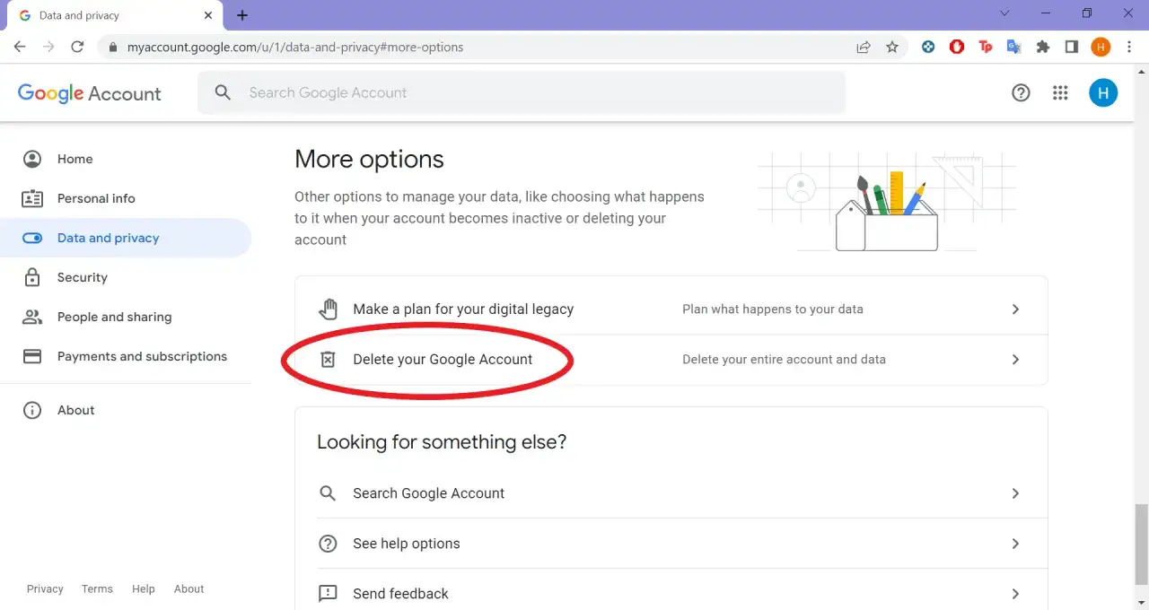Screen dimensions: 1149x610
Task: Toggle the browser side panel icon
Action: 1072,47
